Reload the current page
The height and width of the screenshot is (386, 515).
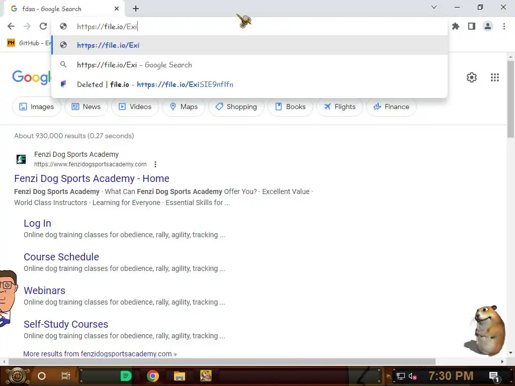(43, 26)
